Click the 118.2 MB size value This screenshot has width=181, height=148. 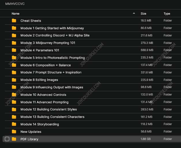pos(147,124)
